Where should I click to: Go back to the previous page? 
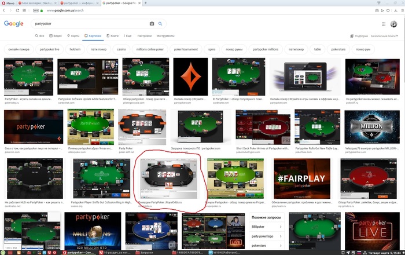coord(4,10)
